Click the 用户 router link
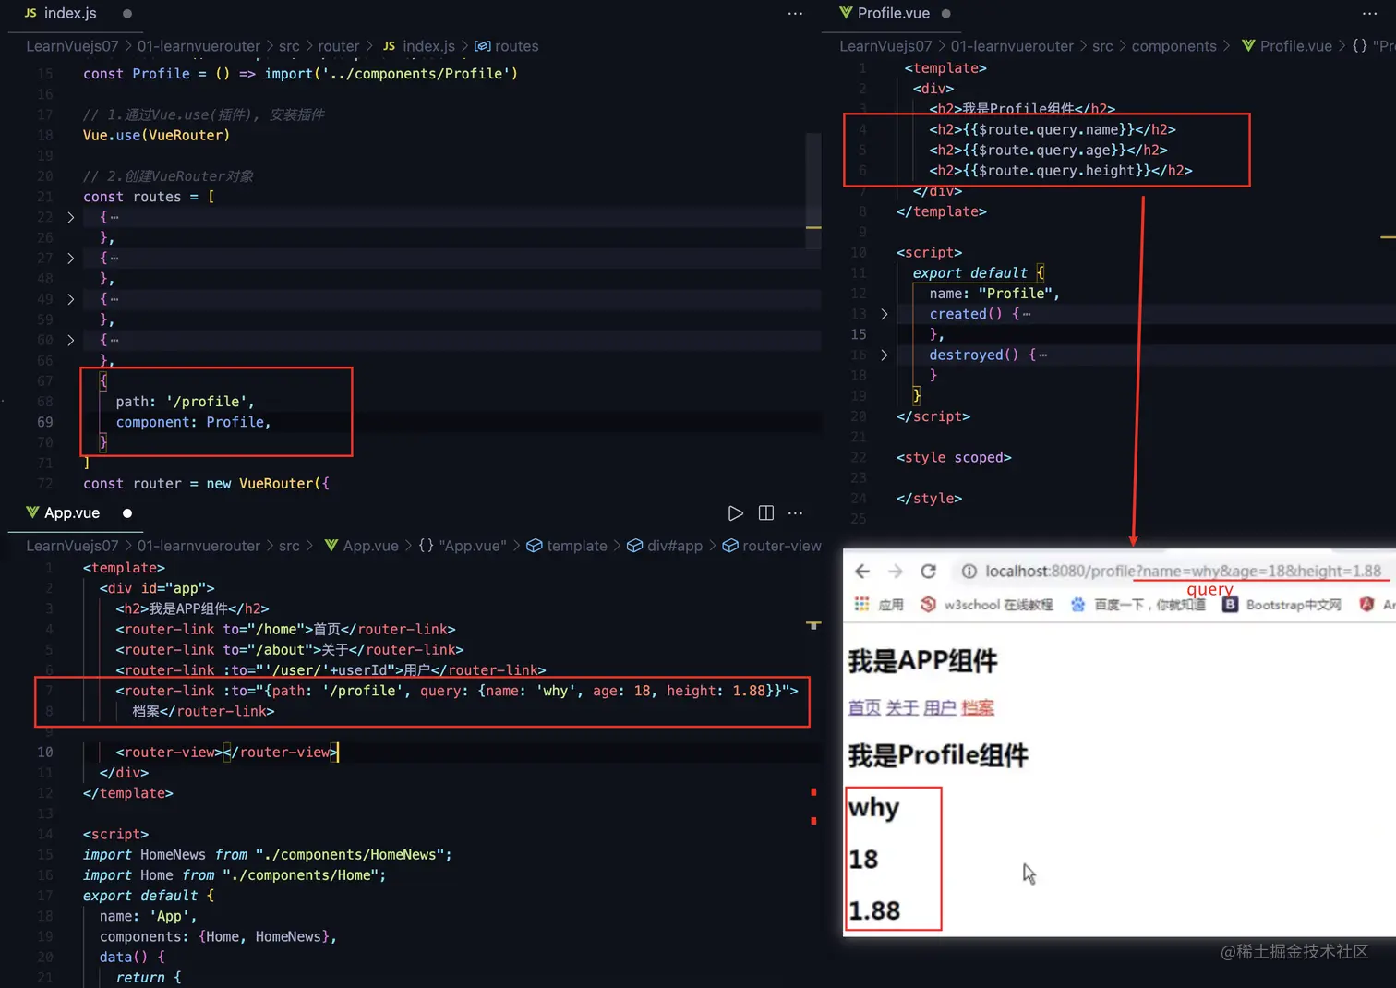 click(940, 708)
